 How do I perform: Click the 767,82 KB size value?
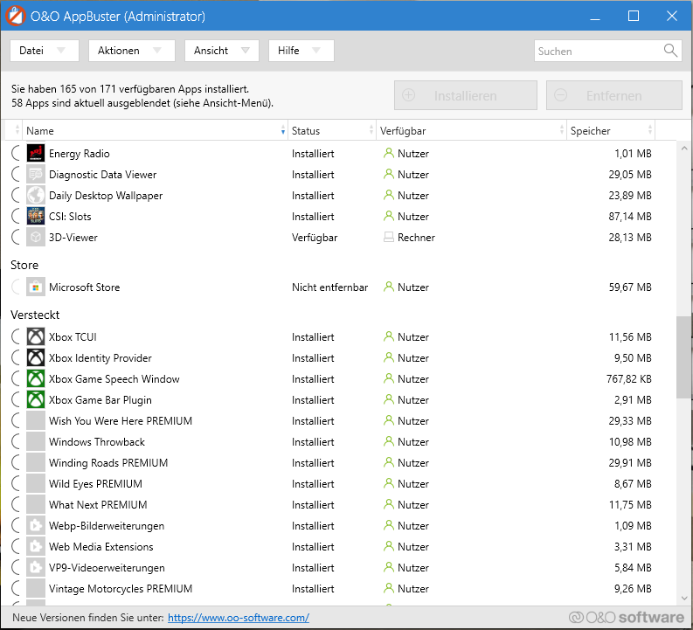pos(629,379)
